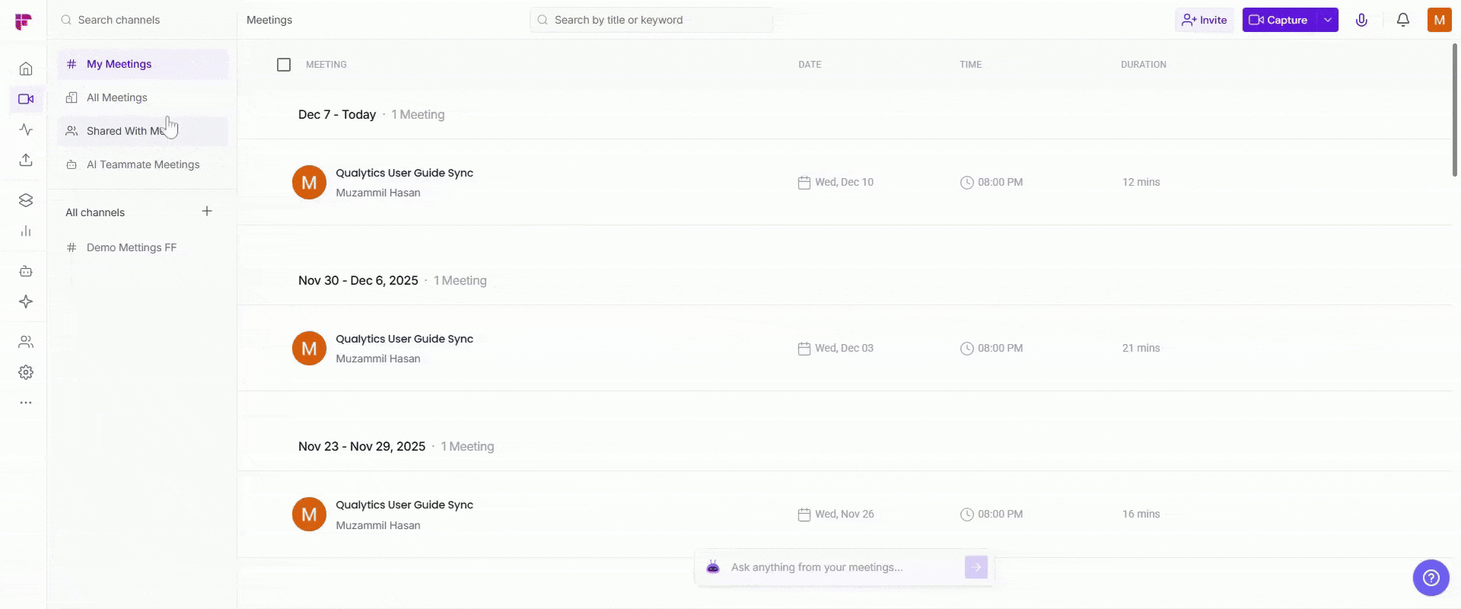
Task: Click the purple bot icon in ask box
Action: pos(713,567)
